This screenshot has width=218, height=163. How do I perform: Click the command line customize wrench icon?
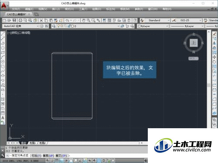tap(3, 156)
